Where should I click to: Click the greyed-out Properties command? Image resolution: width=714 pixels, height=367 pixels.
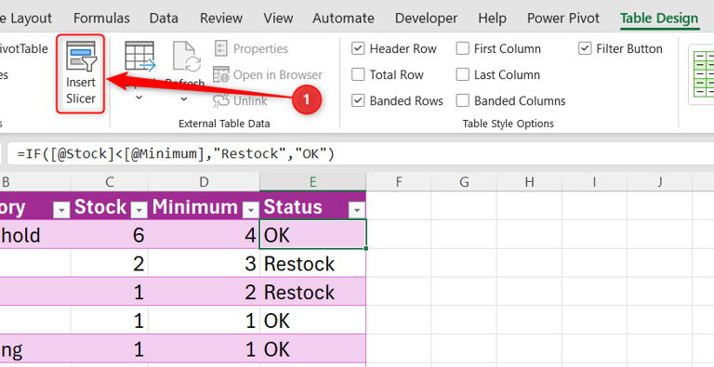pyautogui.click(x=251, y=48)
